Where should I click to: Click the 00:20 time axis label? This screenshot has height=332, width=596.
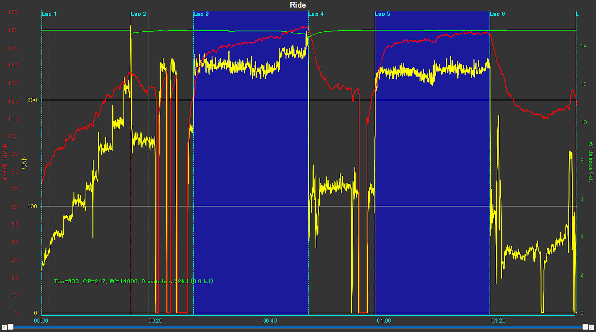155,320
